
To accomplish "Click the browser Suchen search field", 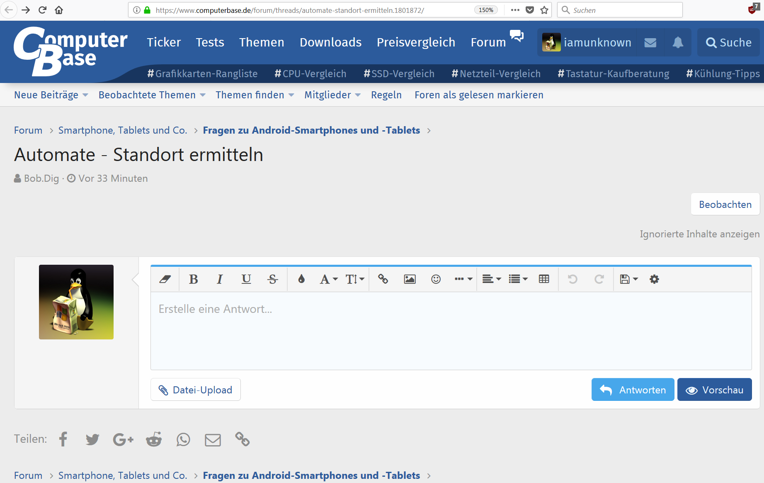I will [620, 10].
